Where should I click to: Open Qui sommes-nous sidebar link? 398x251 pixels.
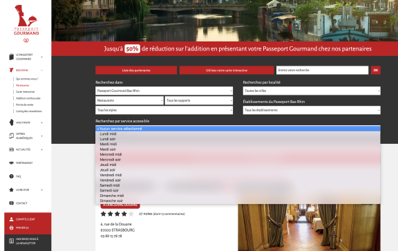(x=27, y=79)
